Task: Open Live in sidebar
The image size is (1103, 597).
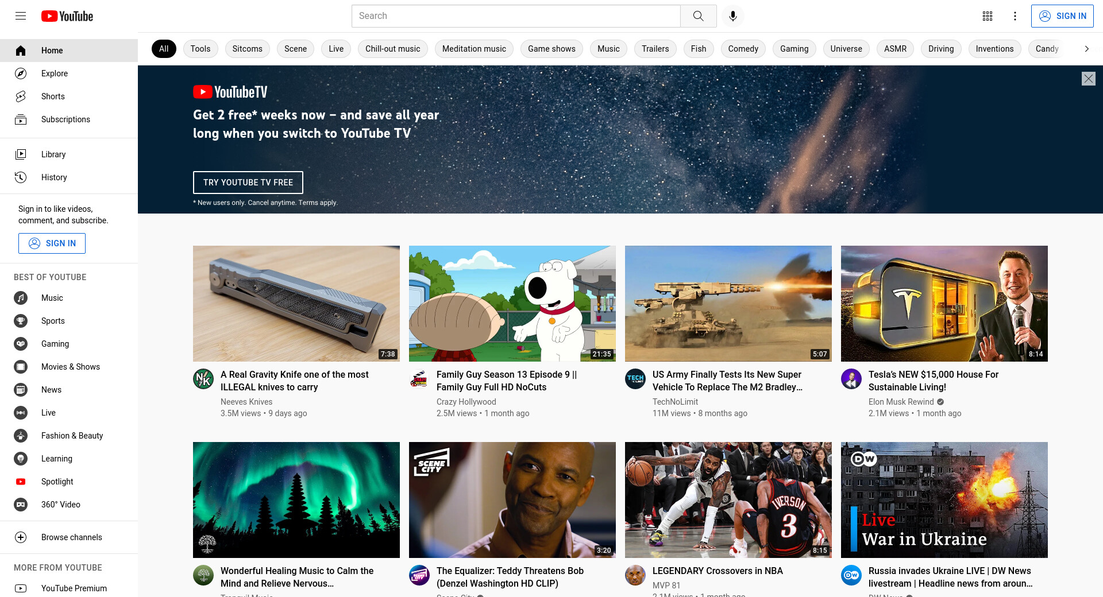Action: pyautogui.click(x=69, y=413)
